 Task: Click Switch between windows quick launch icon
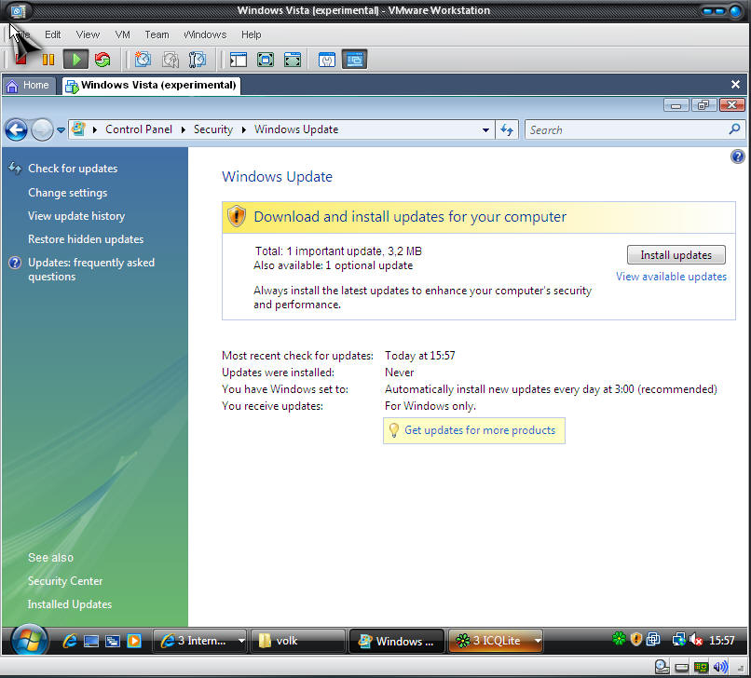point(113,641)
